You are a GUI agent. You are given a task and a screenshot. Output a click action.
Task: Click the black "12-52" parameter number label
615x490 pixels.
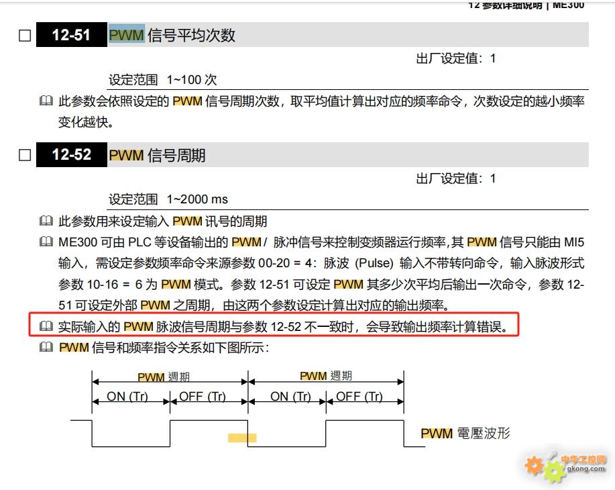[x=71, y=154]
